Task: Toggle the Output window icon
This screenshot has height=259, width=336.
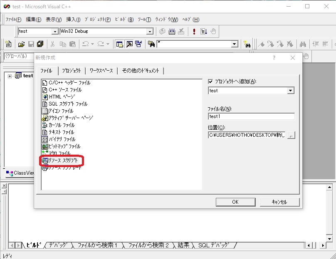Action: pyautogui.click(x=129, y=44)
